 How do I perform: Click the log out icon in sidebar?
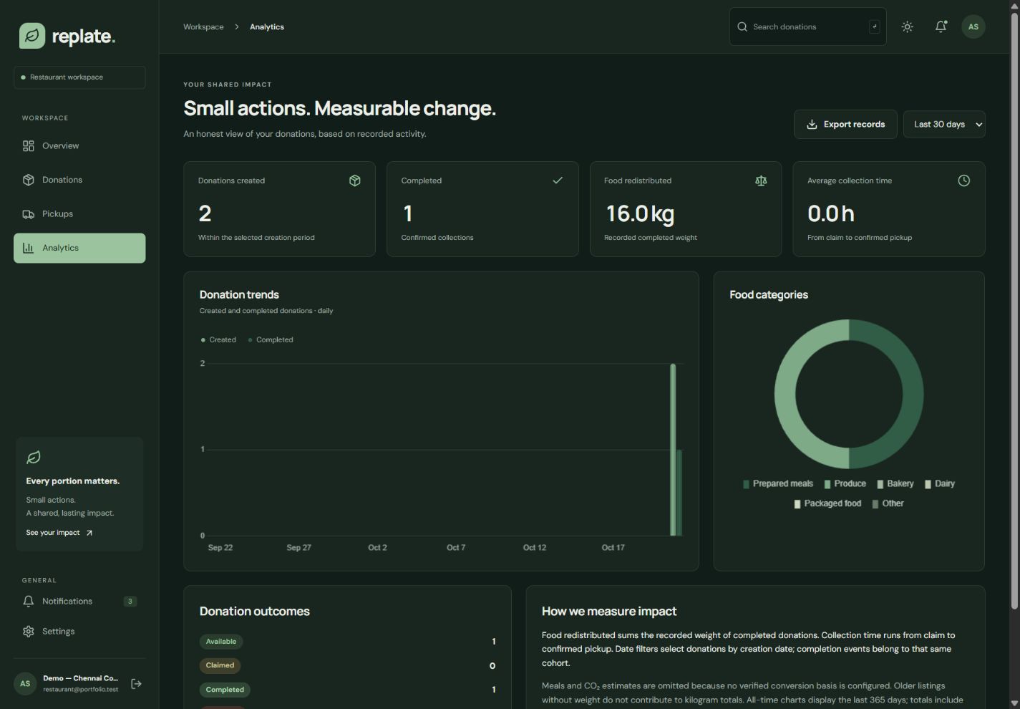click(x=136, y=684)
